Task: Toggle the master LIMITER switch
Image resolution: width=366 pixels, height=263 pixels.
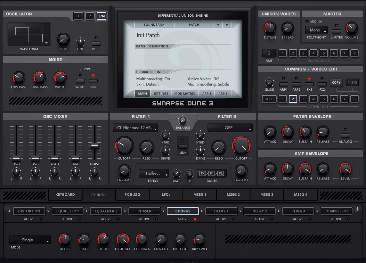Action: pyautogui.click(x=336, y=31)
